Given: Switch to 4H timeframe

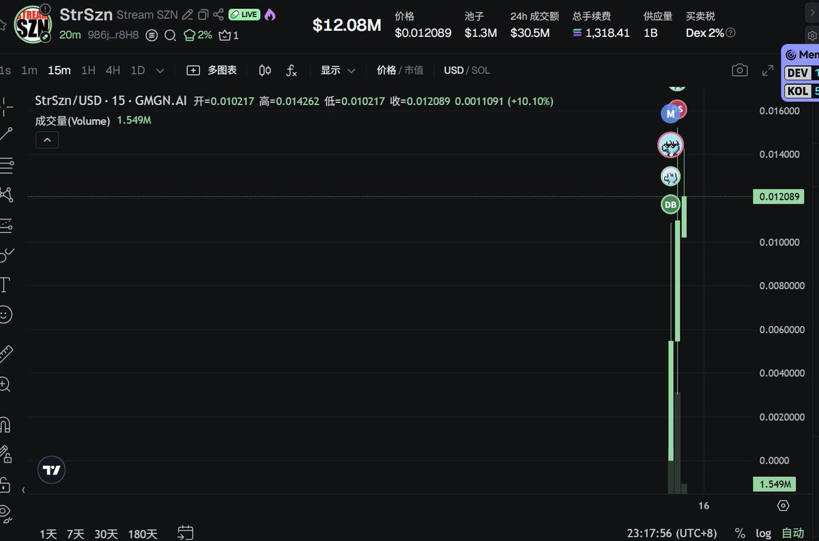Looking at the screenshot, I should point(113,70).
